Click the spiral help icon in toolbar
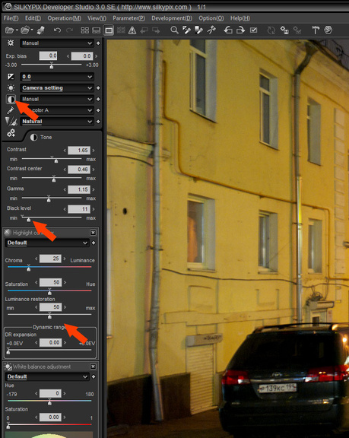349x438 pixels. pyautogui.click(x=328, y=30)
